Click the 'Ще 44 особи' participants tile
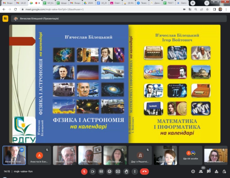Image resolution: width=230 pixels, height=178 pixels. tap(190, 155)
